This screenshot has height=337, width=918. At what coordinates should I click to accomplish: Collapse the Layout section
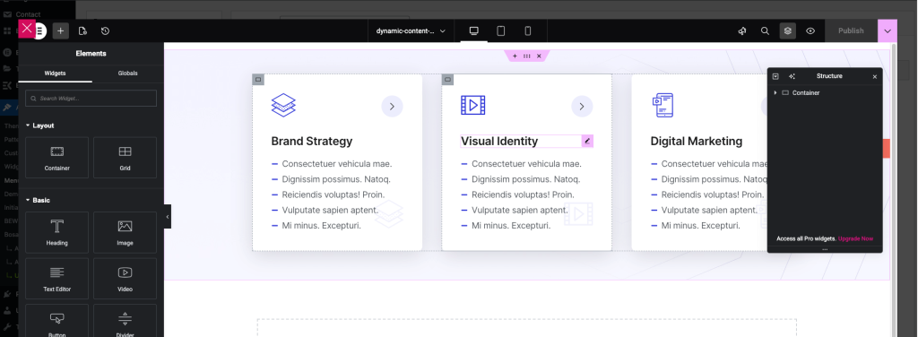tap(39, 125)
